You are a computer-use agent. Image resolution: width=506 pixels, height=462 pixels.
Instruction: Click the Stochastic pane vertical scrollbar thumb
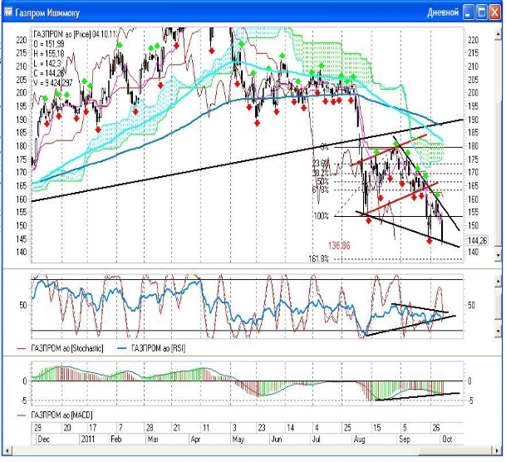[498, 305]
